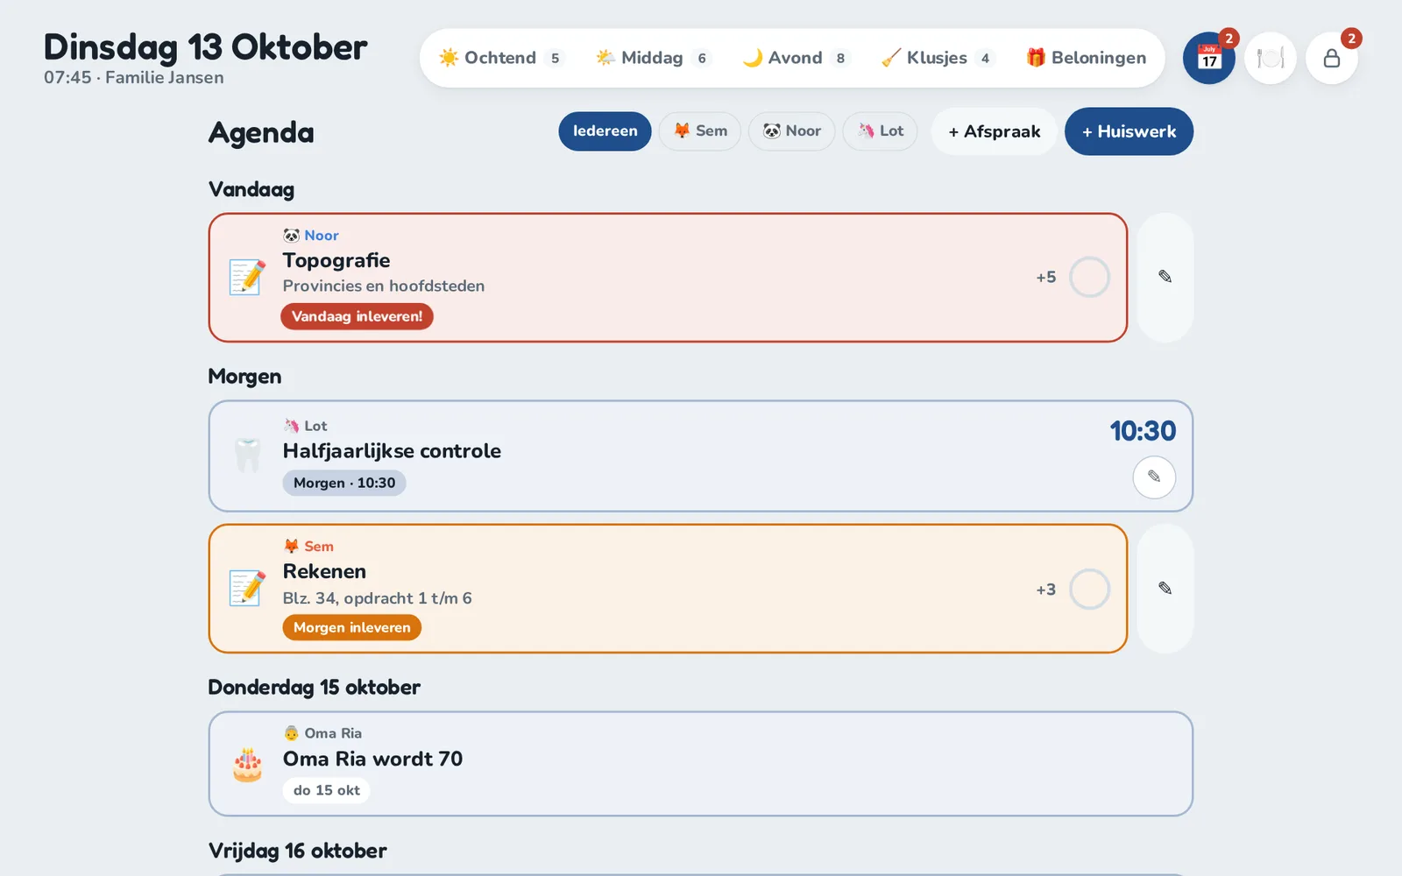Switch to the Klusjes tab
Image resolution: width=1402 pixels, height=876 pixels.
click(x=938, y=58)
